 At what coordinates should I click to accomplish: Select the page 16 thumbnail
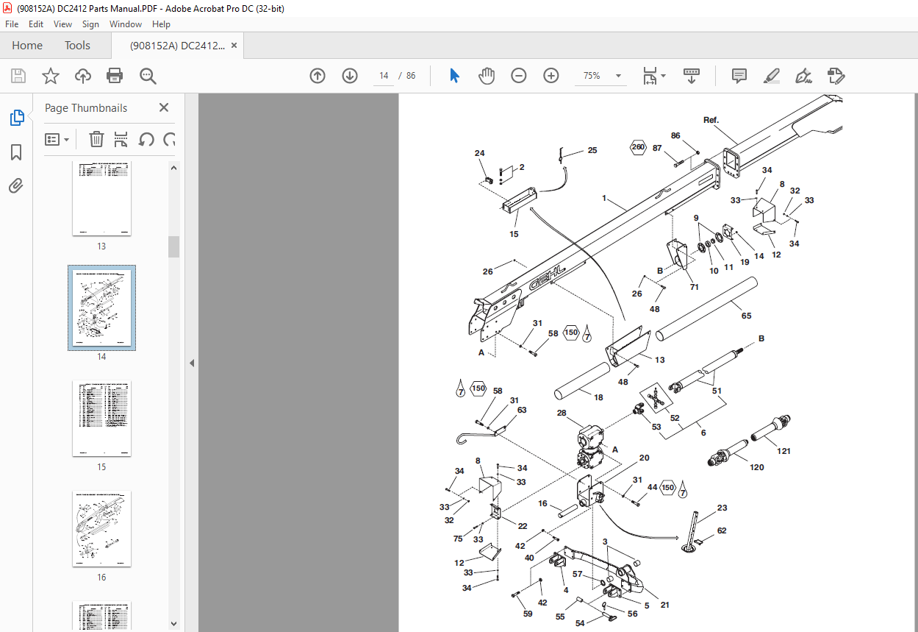[101, 529]
